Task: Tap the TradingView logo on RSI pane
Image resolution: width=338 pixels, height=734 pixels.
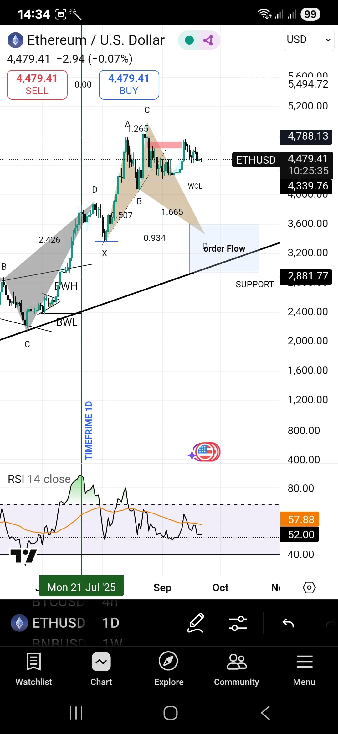Action: point(24,556)
